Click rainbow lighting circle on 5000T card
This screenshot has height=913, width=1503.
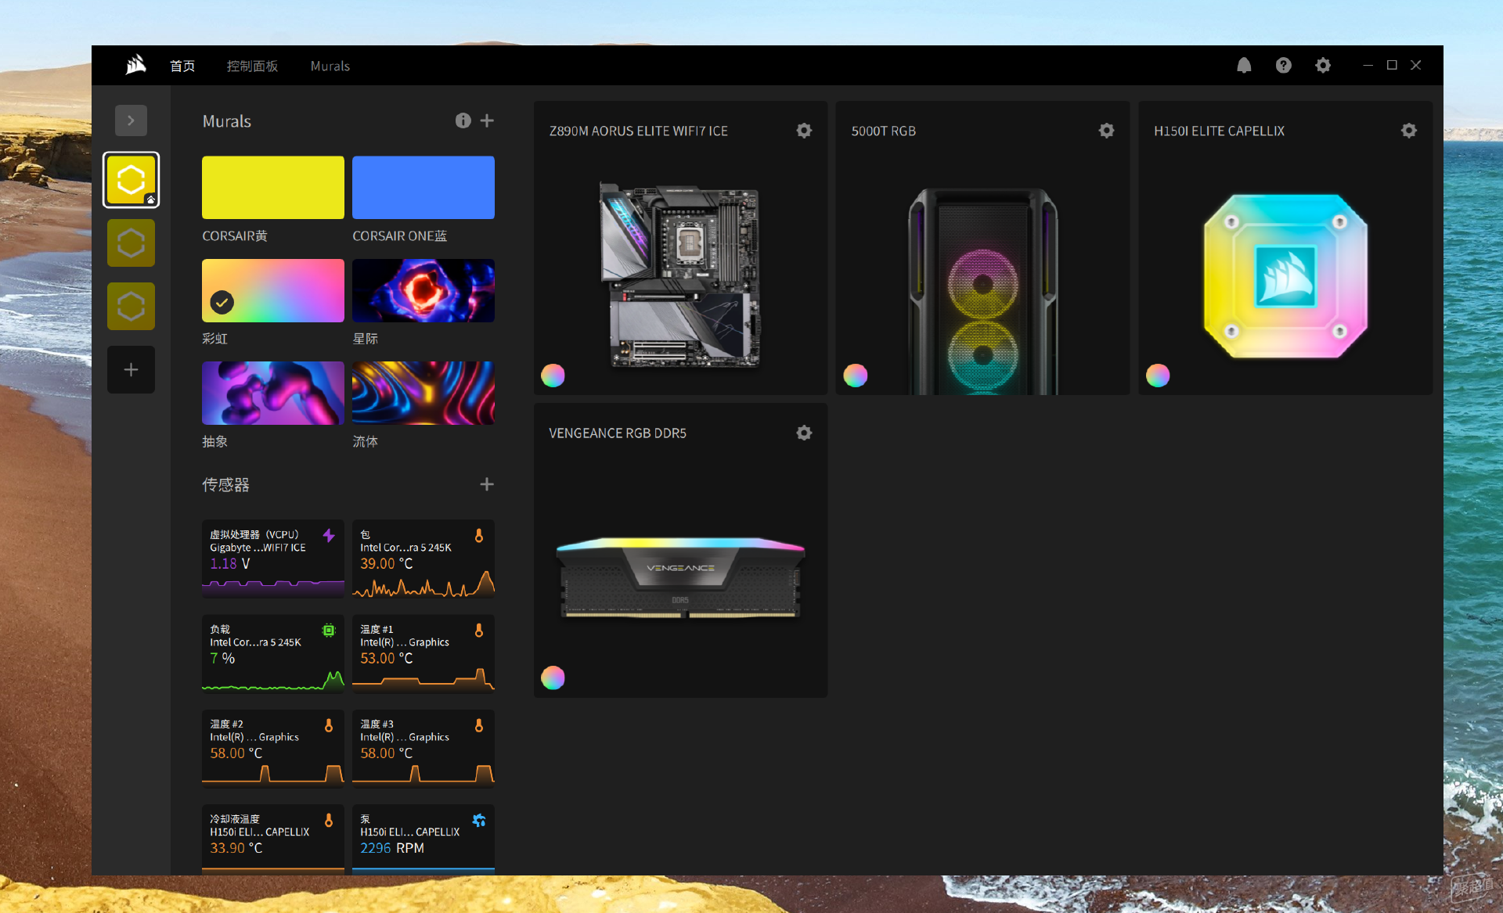click(855, 376)
